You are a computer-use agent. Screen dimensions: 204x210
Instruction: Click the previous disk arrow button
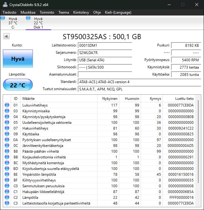pos(6,36)
